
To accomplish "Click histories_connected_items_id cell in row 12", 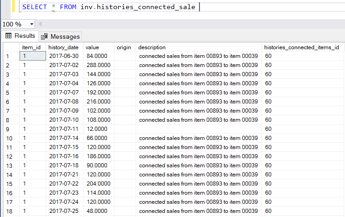I will (x=303, y=156).
